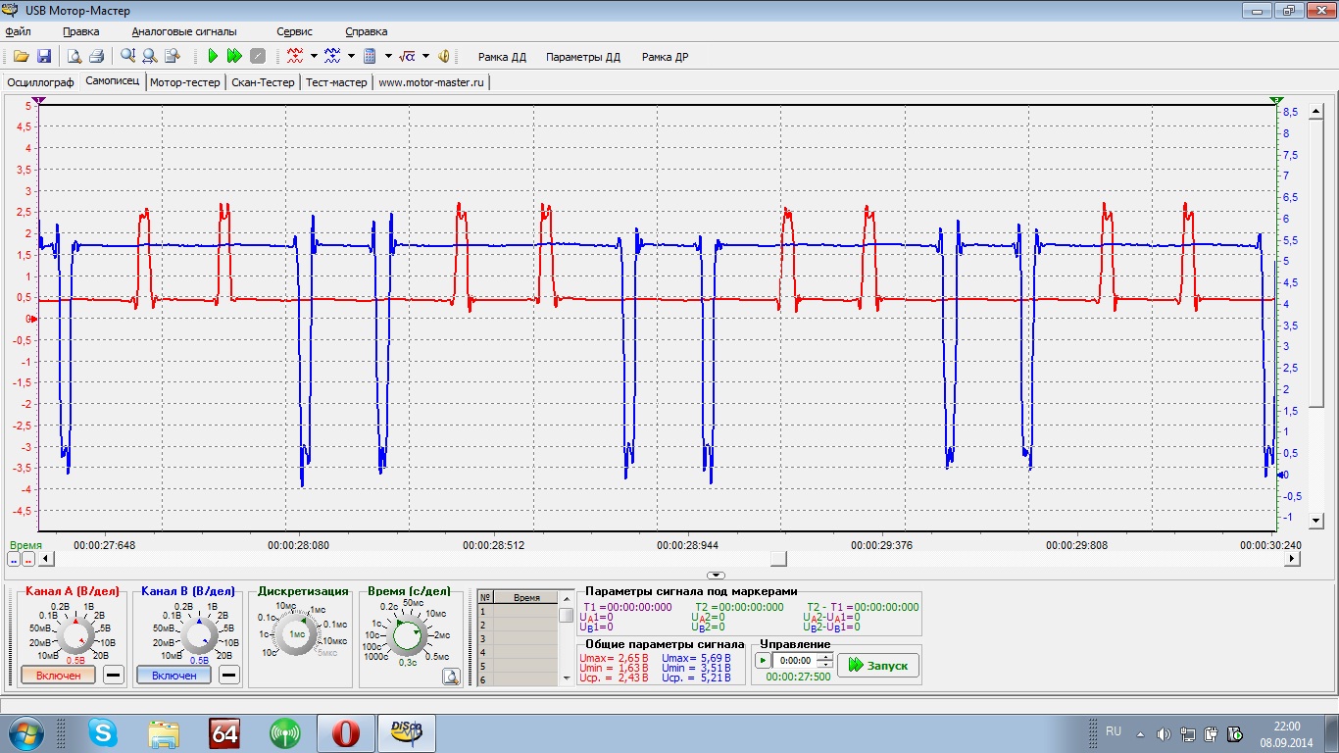
Task: Click the minus button for Канал A
Action: 114,676
